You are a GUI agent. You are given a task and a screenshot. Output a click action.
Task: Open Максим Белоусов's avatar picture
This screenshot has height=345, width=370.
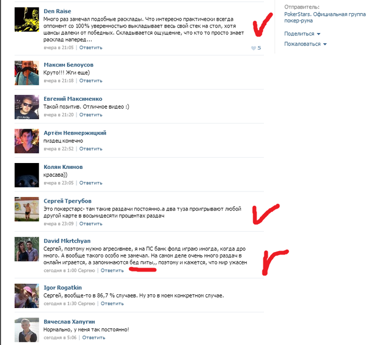26,73
